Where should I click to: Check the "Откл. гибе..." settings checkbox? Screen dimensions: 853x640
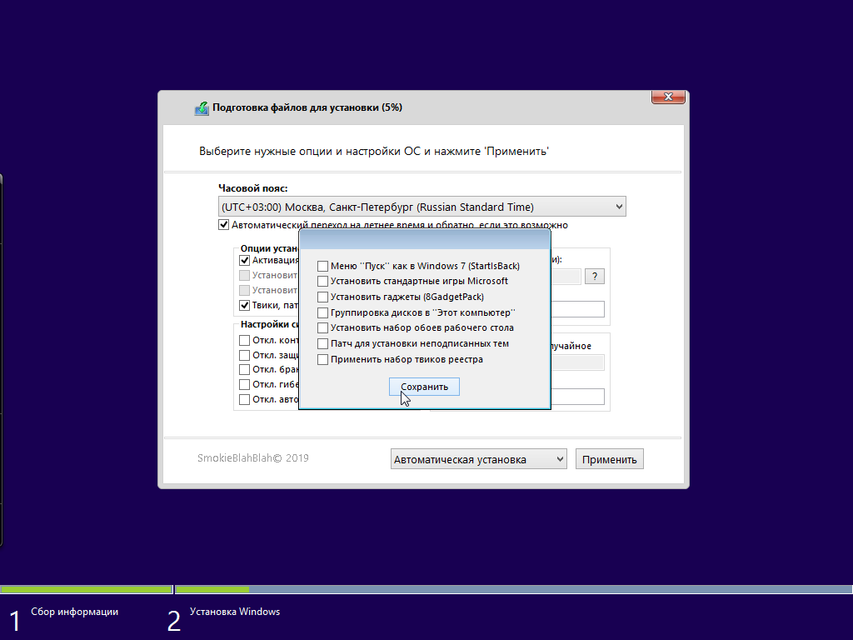(x=245, y=384)
